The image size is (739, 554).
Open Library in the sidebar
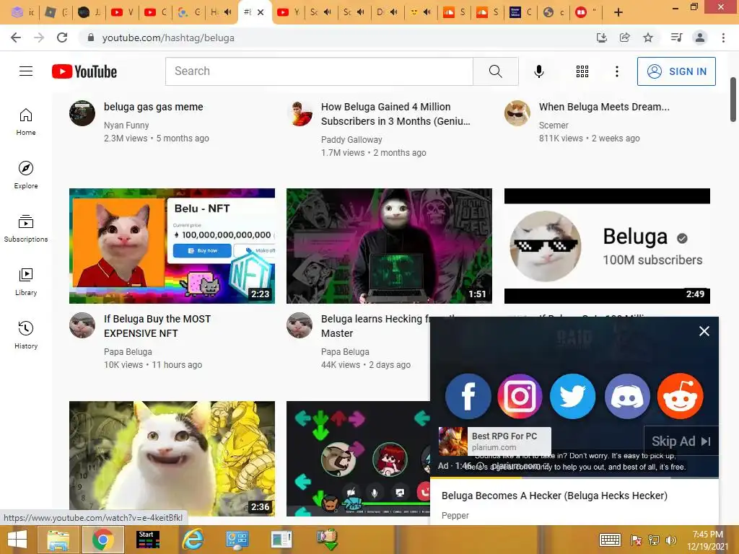coord(26,281)
